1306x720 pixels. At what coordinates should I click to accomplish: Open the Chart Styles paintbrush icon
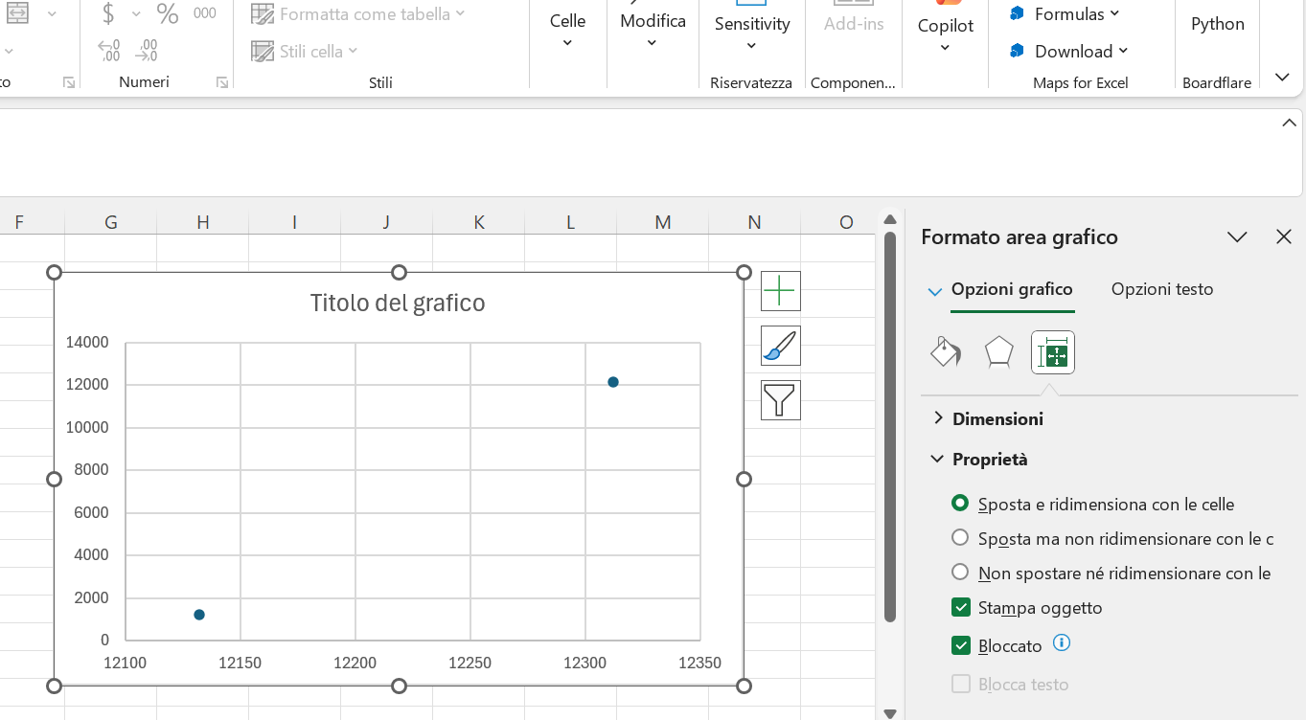coord(781,346)
